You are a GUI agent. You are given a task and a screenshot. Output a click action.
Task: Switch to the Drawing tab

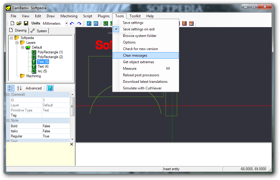click(x=18, y=30)
